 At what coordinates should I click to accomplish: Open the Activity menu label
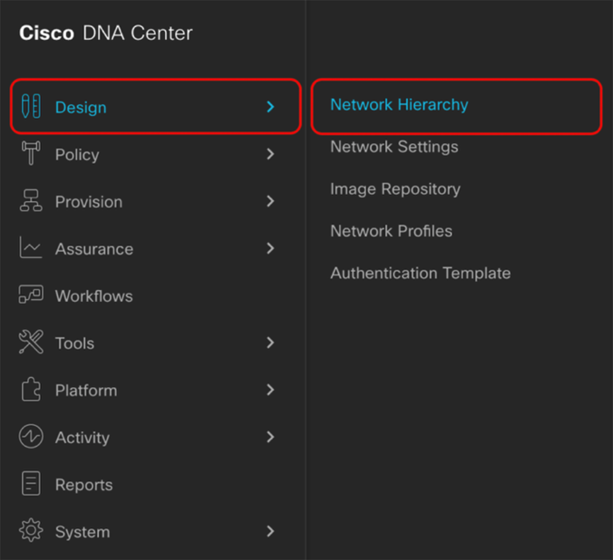click(82, 437)
